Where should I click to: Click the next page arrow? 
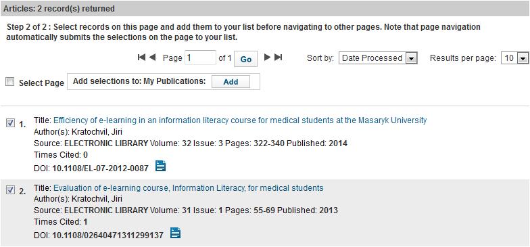click(x=268, y=58)
